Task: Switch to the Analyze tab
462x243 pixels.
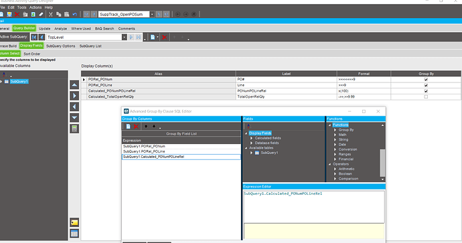Action: 61,29
